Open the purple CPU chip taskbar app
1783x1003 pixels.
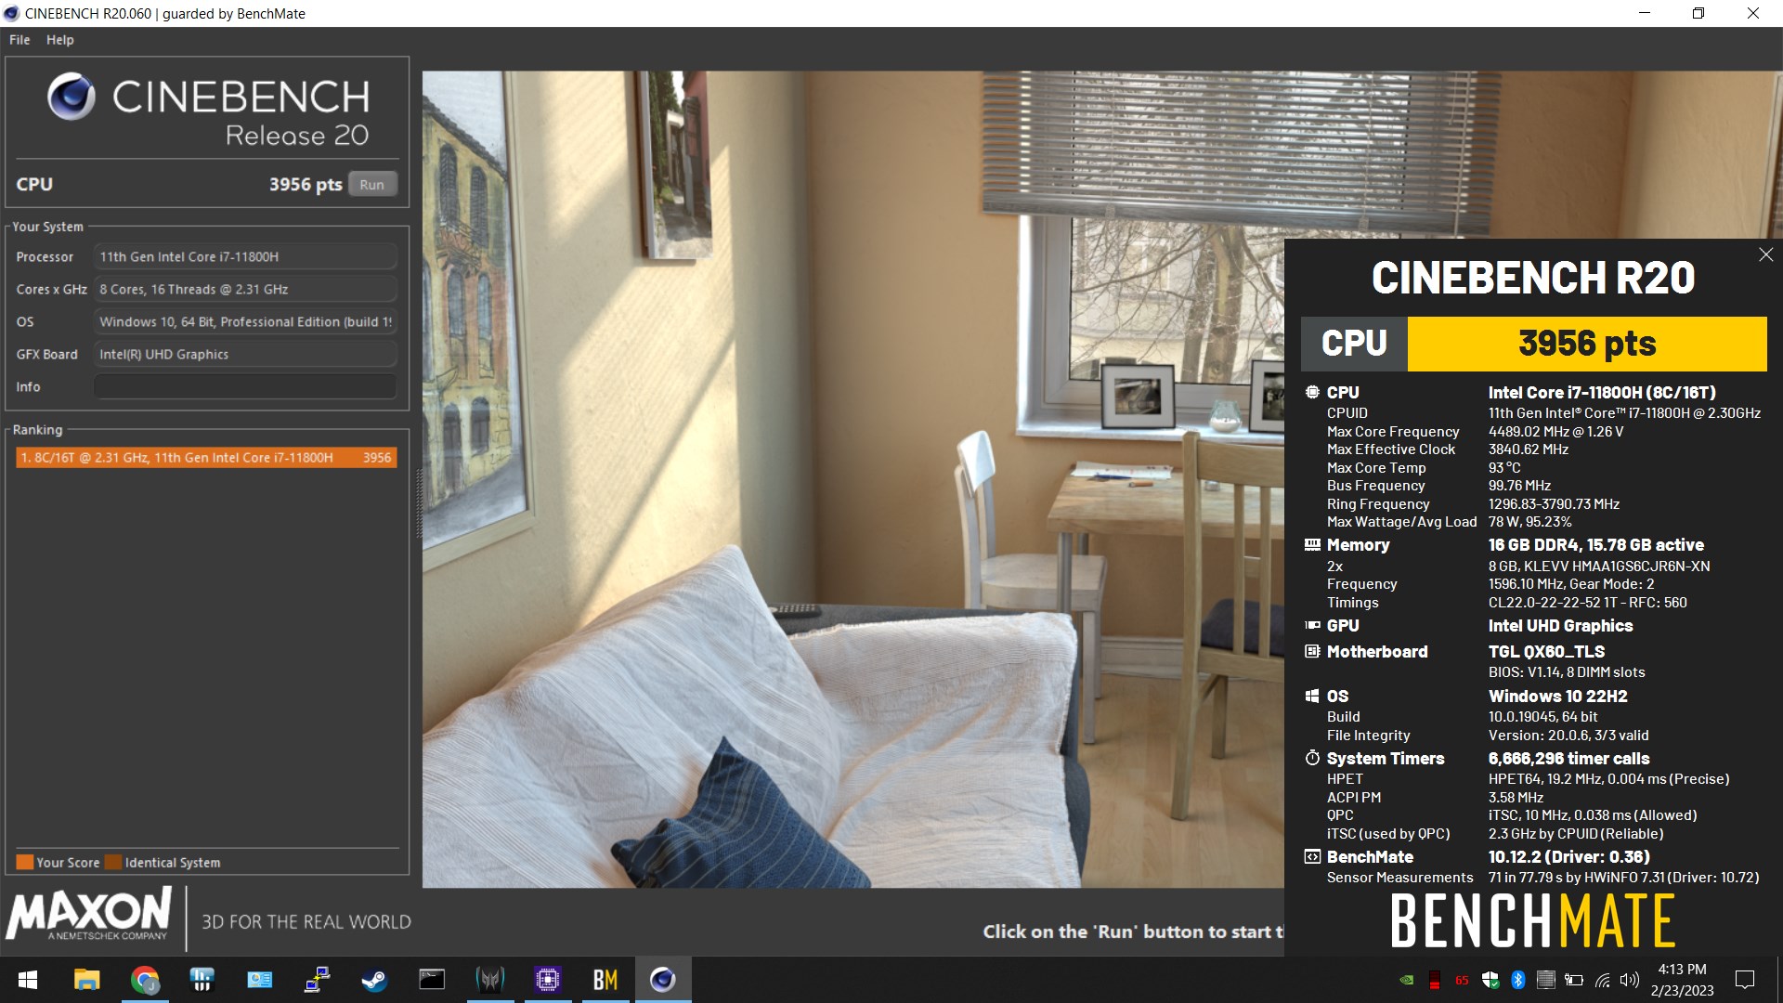[x=548, y=980]
